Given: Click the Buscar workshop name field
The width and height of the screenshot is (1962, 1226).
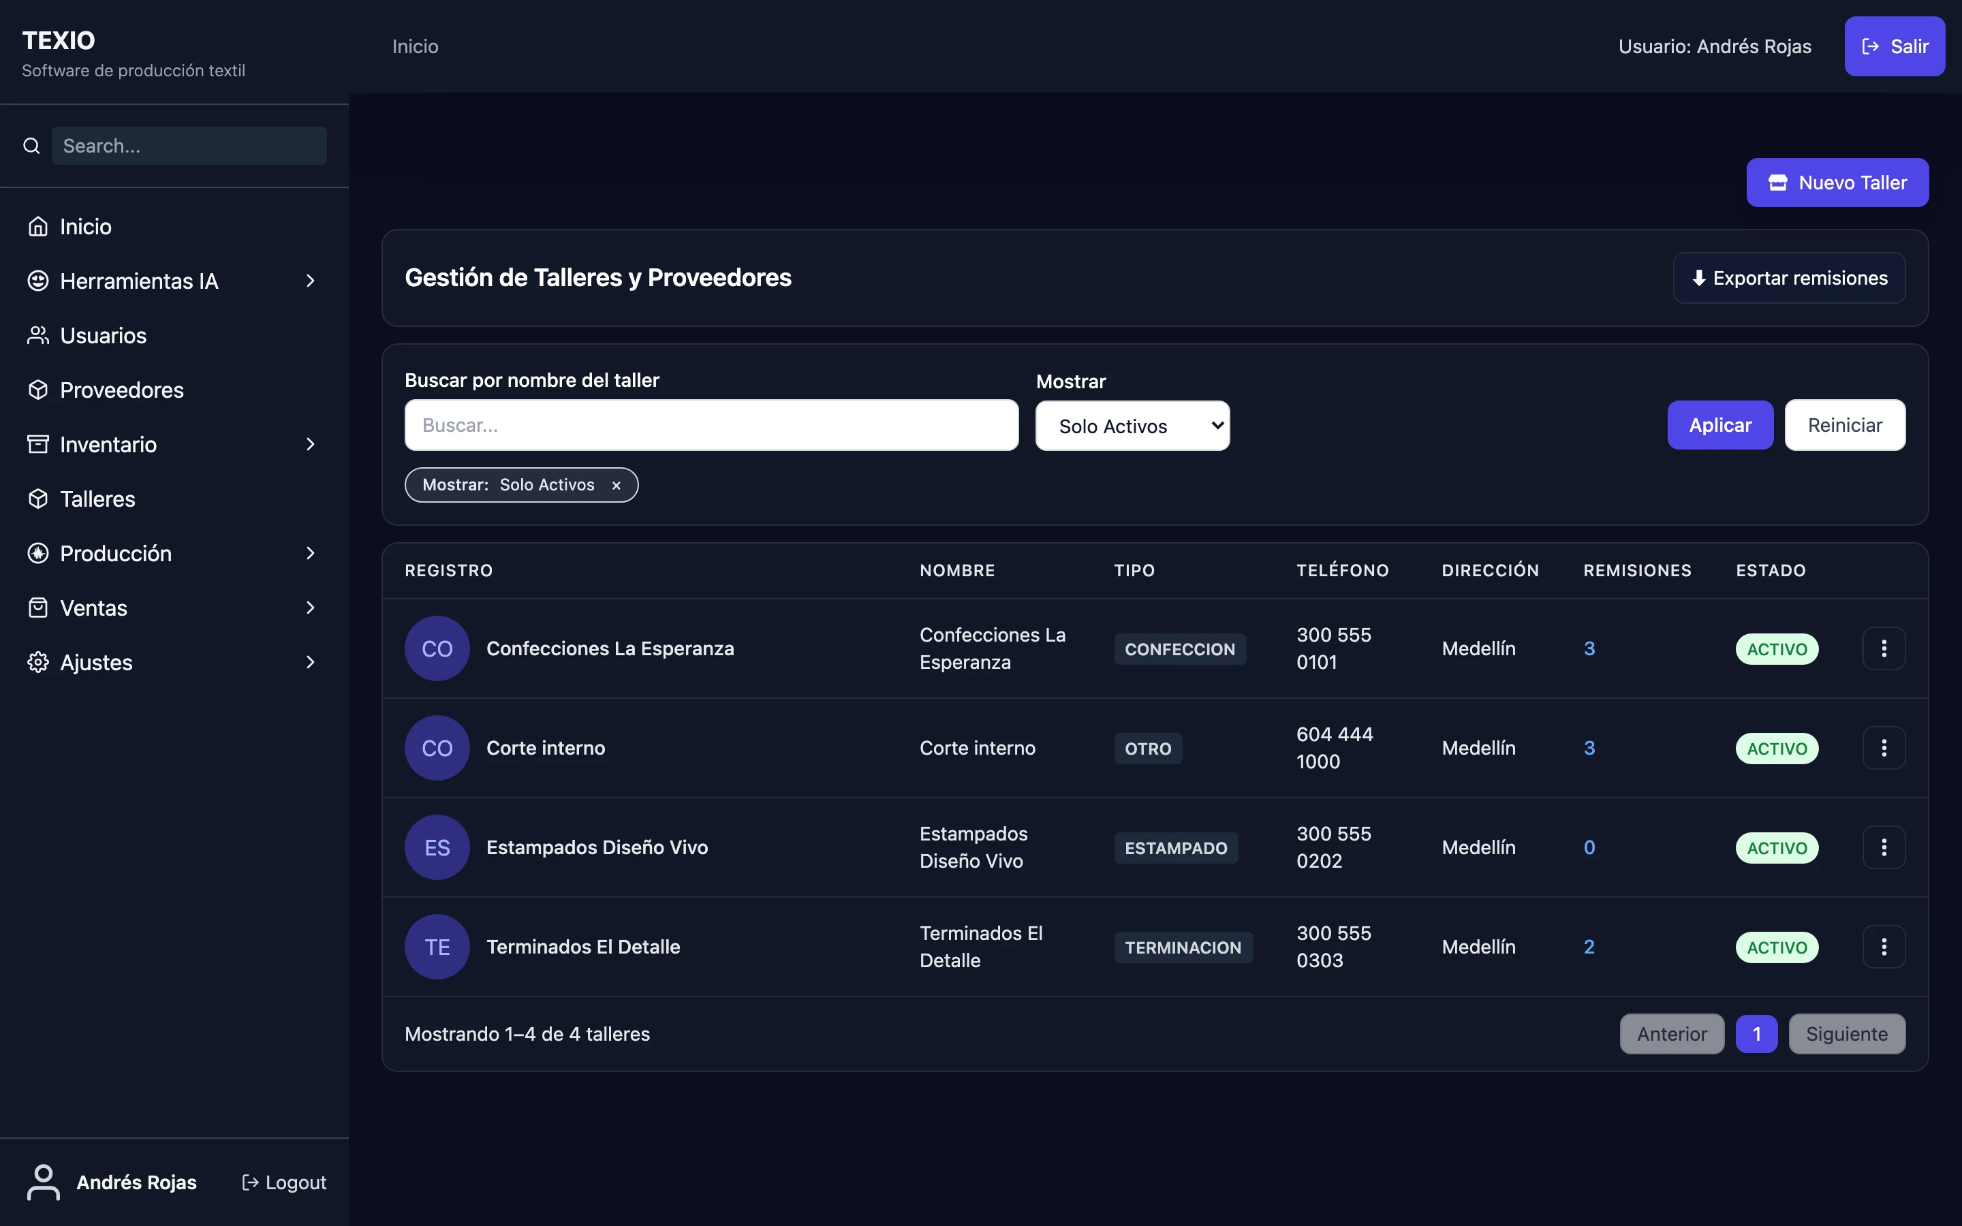Looking at the screenshot, I should tap(711, 425).
